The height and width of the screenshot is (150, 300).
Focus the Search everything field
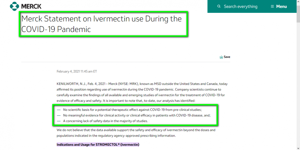click(x=241, y=7)
